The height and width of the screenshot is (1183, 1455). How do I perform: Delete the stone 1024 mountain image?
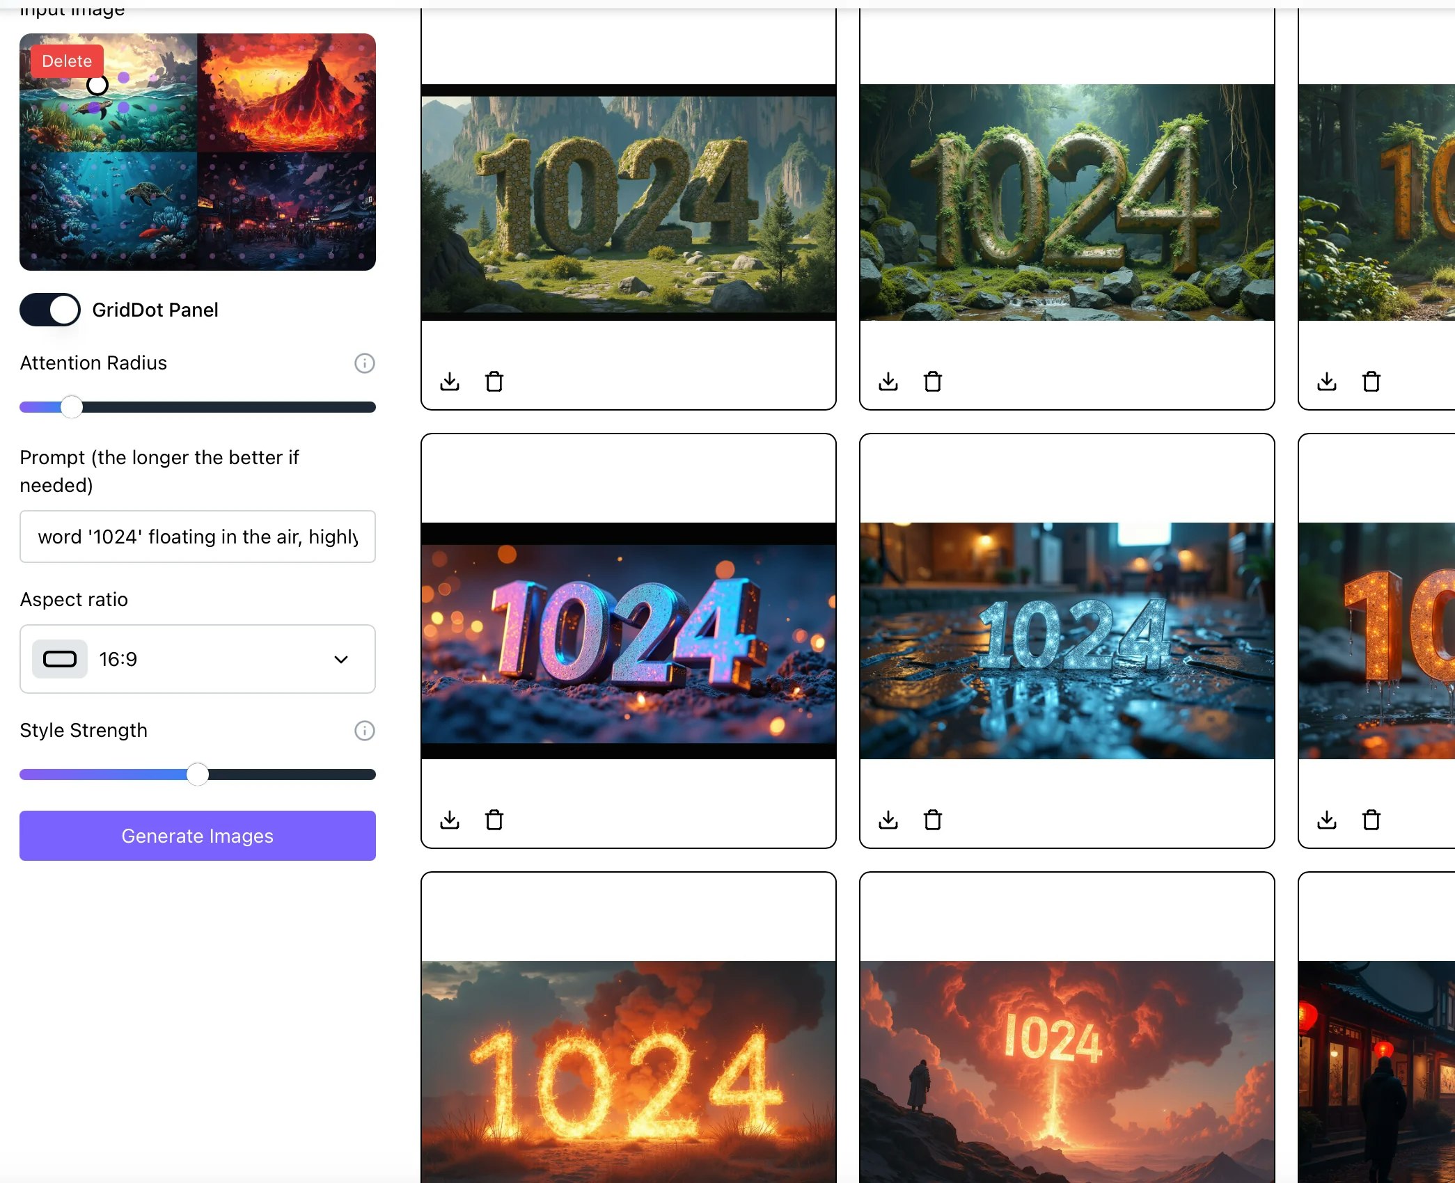(494, 381)
